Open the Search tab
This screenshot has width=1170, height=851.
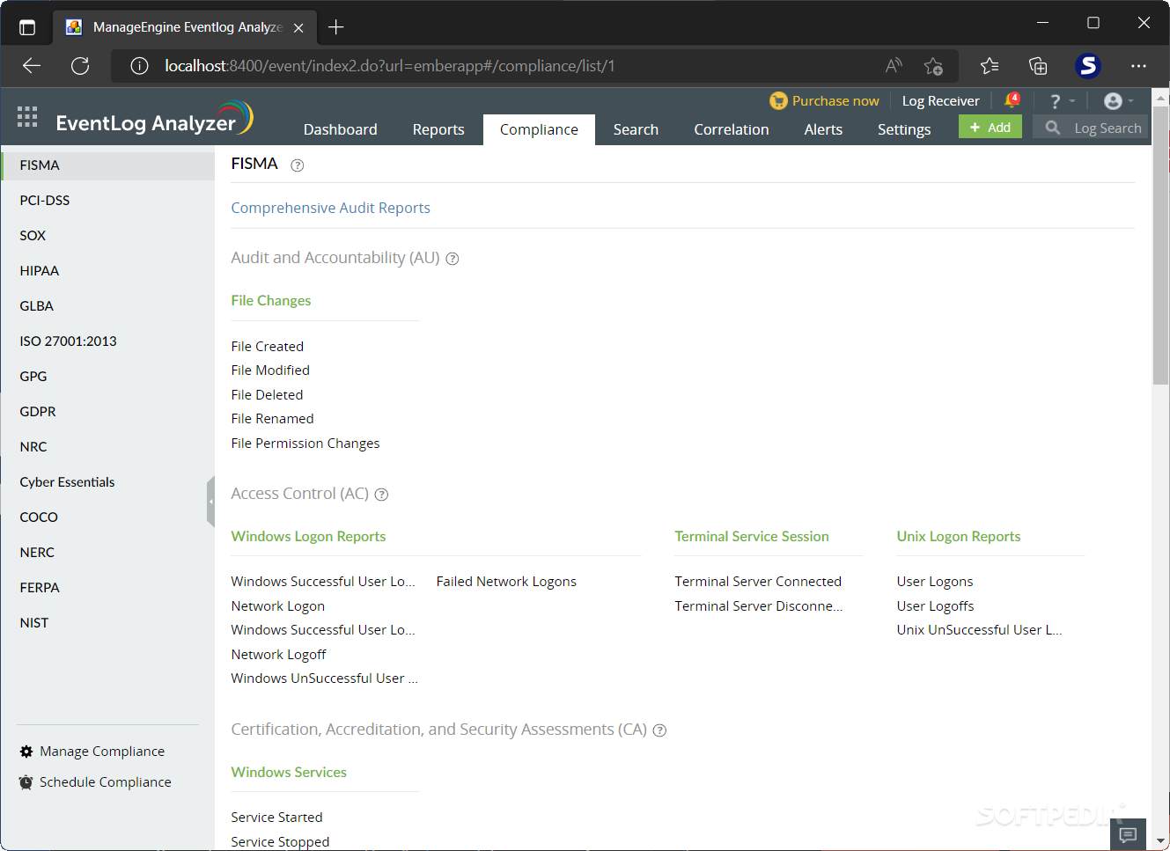(x=636, y=129)
